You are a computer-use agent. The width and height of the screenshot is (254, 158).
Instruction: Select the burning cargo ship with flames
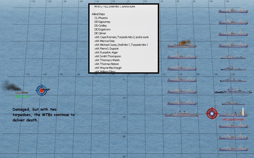pyautogui.click(x=182, y=45)
